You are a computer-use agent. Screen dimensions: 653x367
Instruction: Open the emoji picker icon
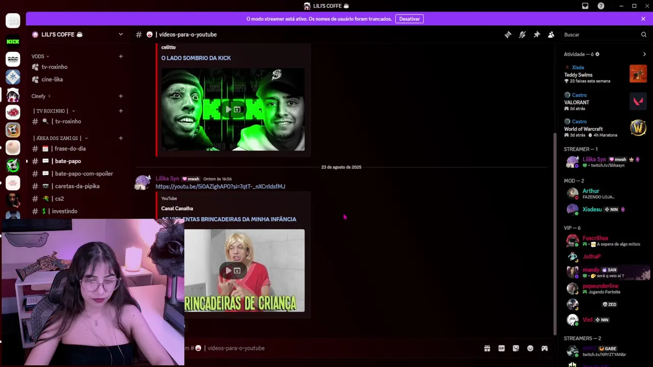click(530, 348)
